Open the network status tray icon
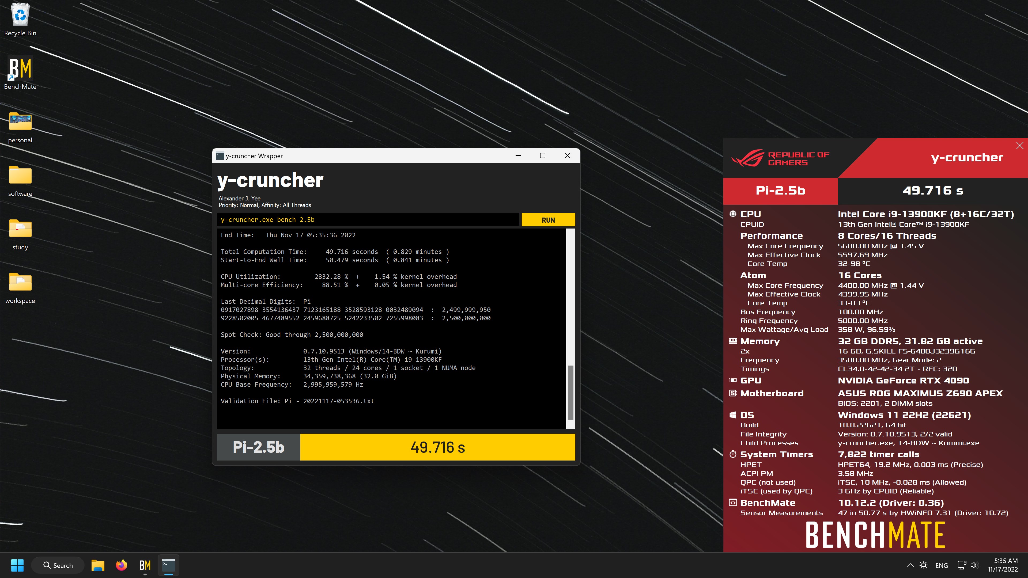 pos(962,565)
